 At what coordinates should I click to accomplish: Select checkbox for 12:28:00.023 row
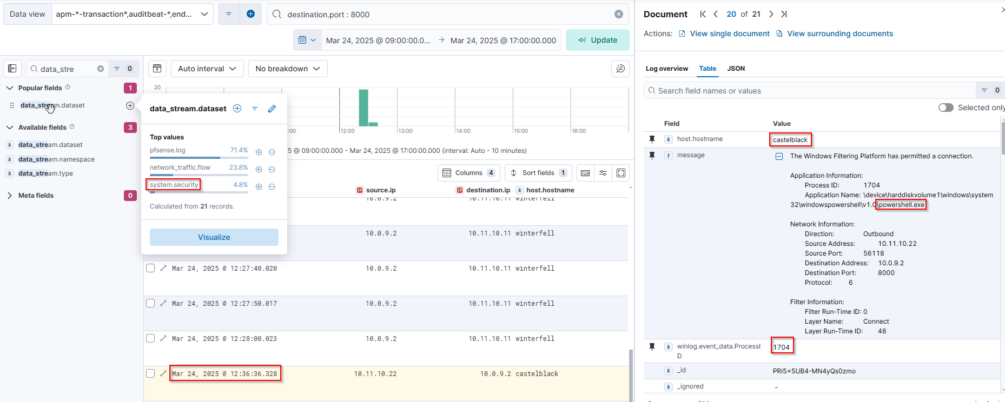(x=150, y=338)
